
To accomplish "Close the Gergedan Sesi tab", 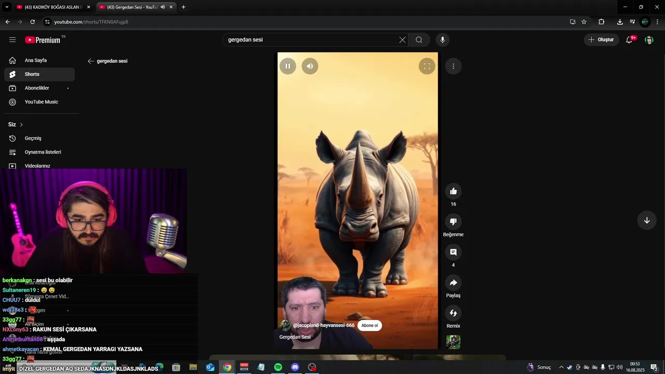I will click(171, 7).
